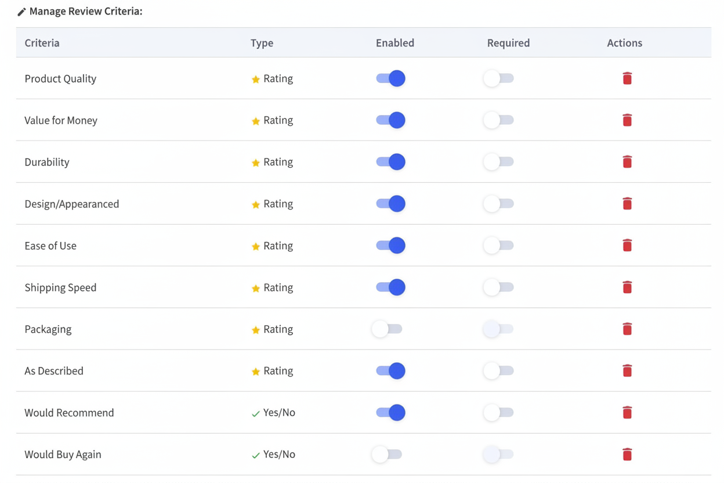Delete the Durability criterion
This screenshot has width=724, height=483.
click(627, 162)
